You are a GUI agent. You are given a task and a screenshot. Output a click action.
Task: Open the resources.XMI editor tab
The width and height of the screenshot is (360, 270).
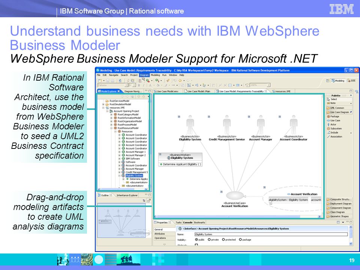281,91
